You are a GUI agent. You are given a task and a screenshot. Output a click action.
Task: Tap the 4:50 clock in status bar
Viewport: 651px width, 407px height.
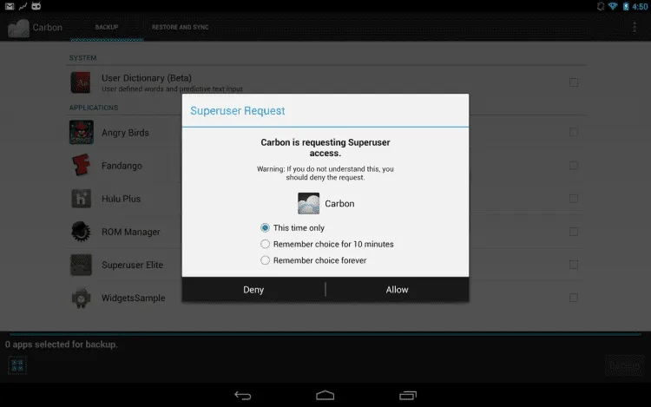point(640,6)
